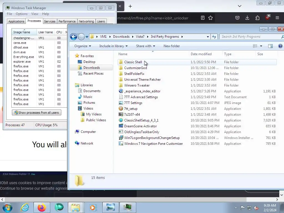
Task: Open Firefox reader view icon
Action: (203, 18)
